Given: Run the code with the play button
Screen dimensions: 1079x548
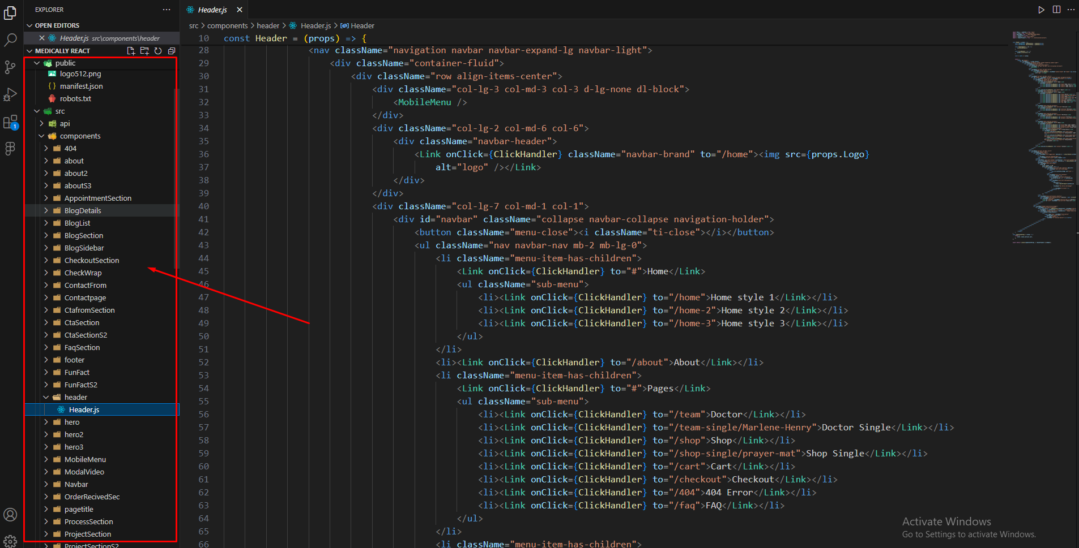Looking at the screenshot, I should pyautogui.click(x=1041, y=10).
